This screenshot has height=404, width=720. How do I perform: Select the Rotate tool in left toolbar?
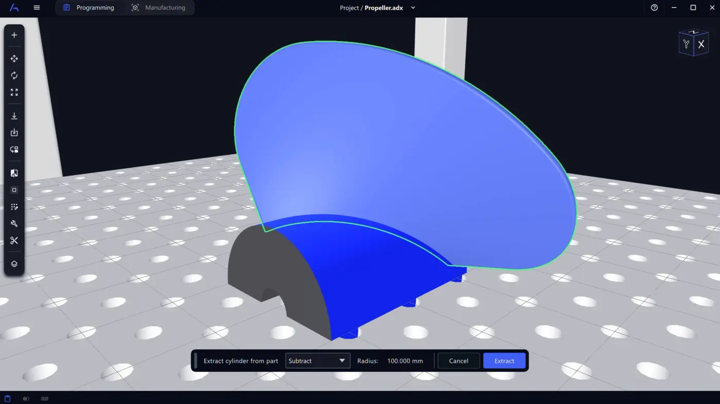tap(14, 75)
